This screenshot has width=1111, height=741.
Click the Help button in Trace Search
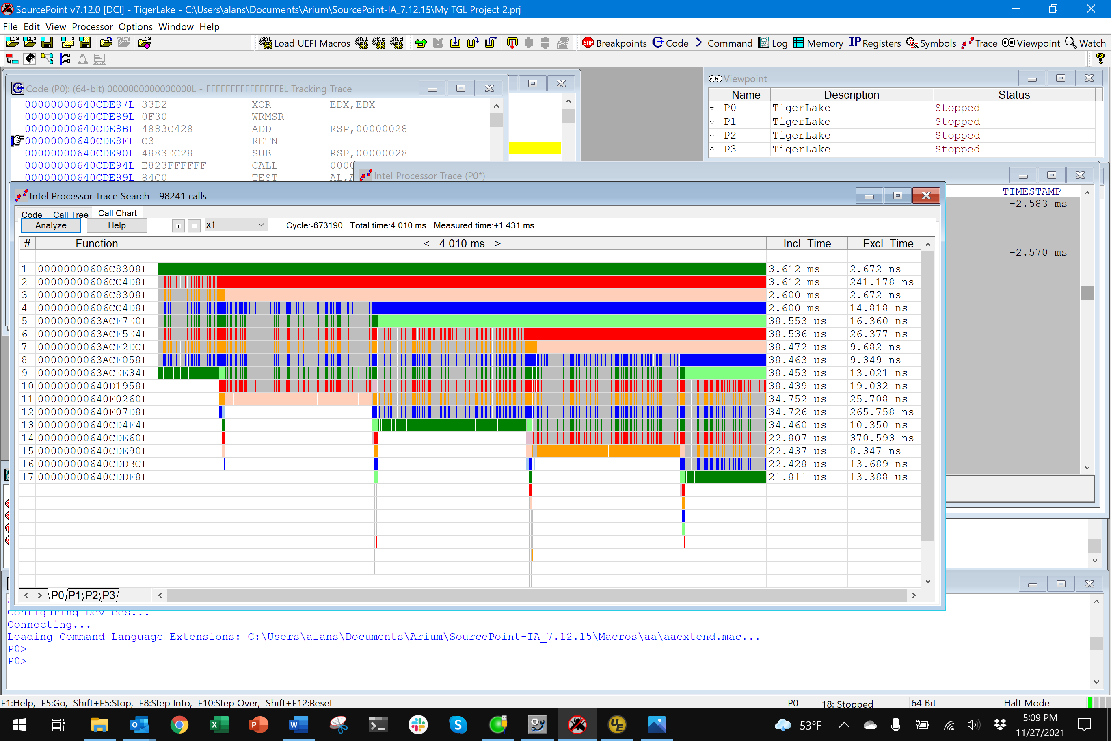click(117, 225)
